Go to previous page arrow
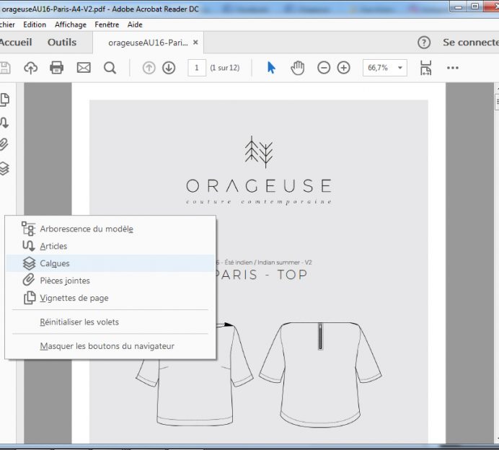 click(x=149, y=68)
